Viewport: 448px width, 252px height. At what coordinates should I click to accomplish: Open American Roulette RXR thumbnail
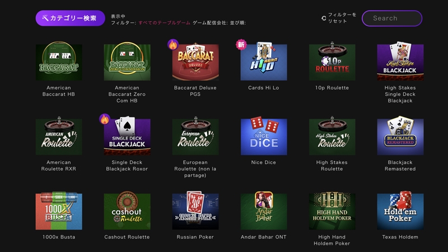(59, 136)
